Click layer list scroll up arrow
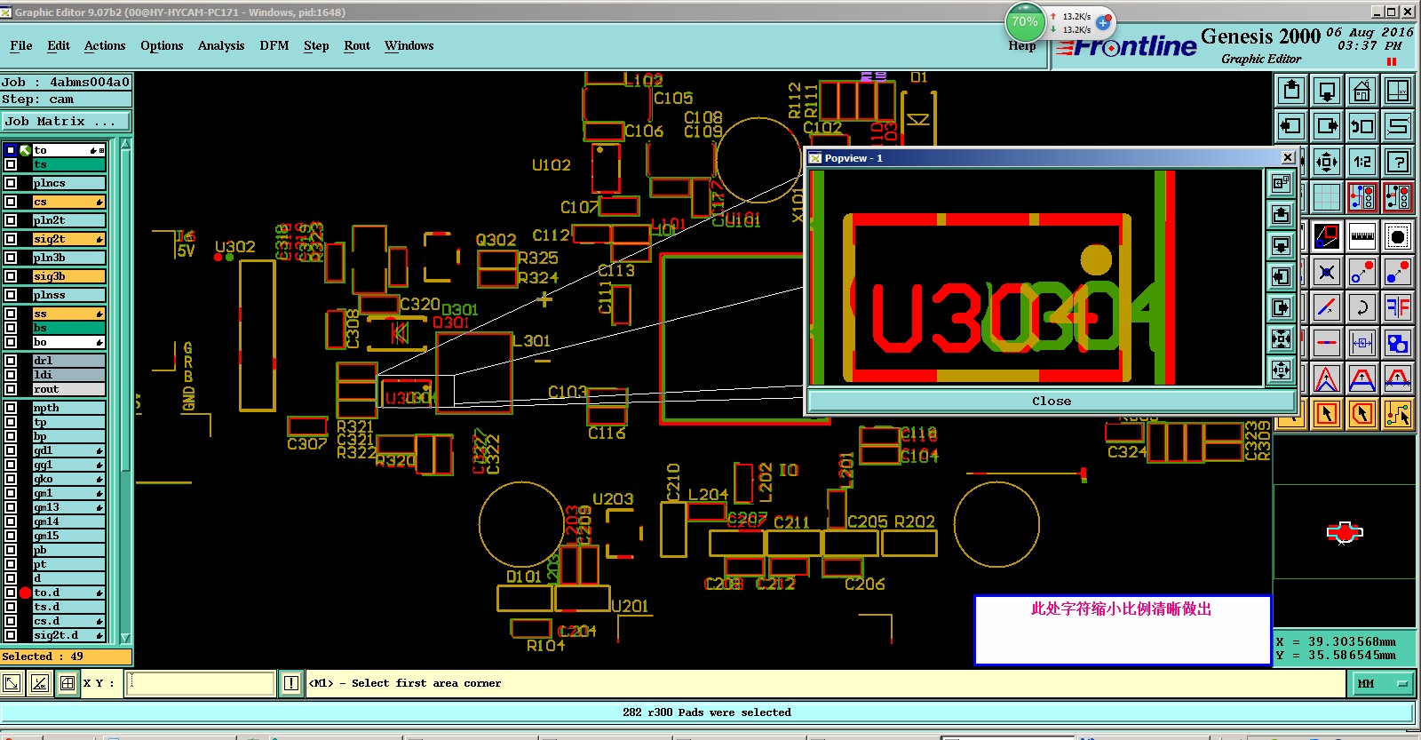 [125, 143]
